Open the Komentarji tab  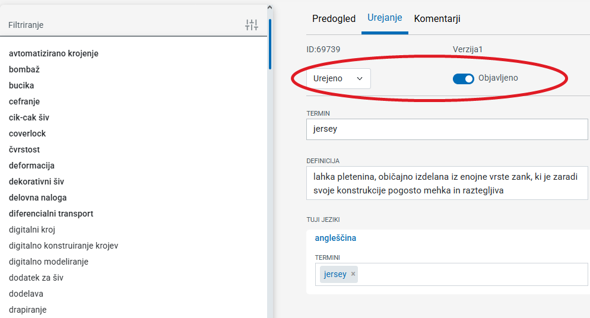point(437,18)
